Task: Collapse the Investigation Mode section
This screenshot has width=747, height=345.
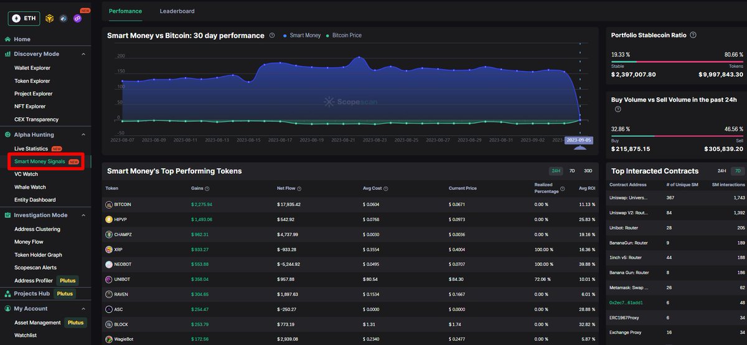Action: point(83,215)
